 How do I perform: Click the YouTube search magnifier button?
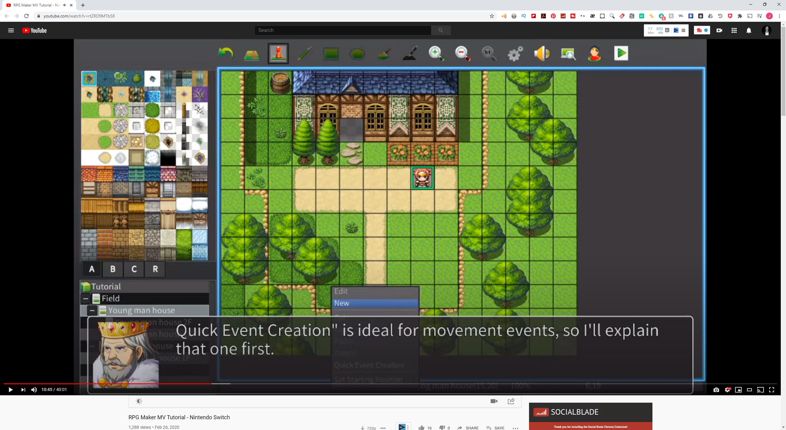point(441,30)
